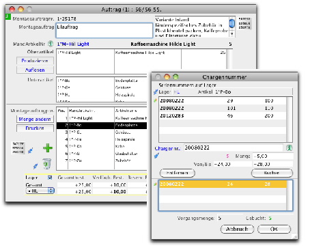Click the lookup icon right of the Chargennr. field
310x250 pixels.
coord(290,148)
